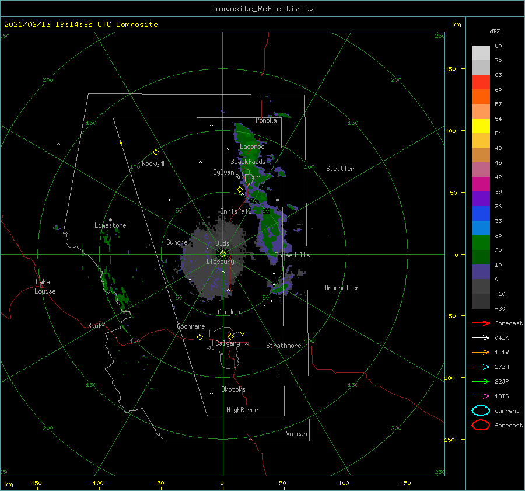
Task: Click the Airdrie town label
Action: click(230, 312)
